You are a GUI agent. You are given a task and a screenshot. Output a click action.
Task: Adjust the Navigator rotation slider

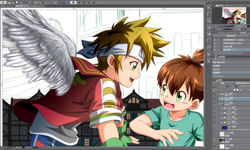pyautogui.click(x=223, y=29)
